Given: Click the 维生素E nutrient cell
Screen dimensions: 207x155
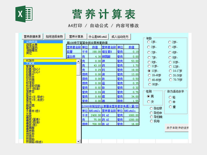Looking at the screenshot, I should click(x=109, y=52).
